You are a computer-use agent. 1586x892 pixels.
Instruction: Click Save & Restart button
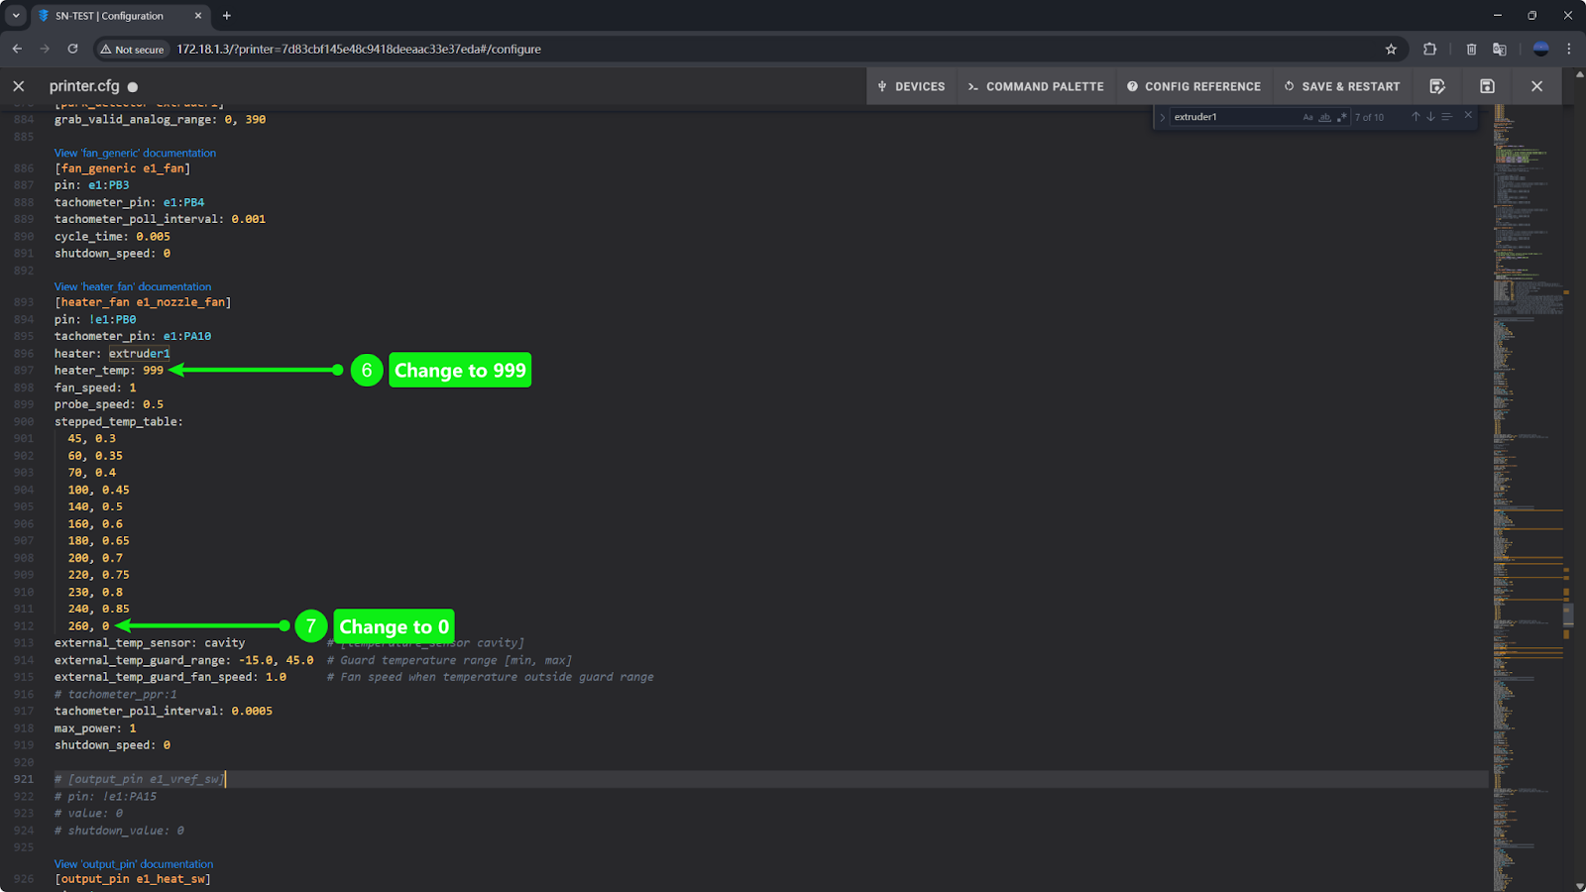pos(1342,86)
